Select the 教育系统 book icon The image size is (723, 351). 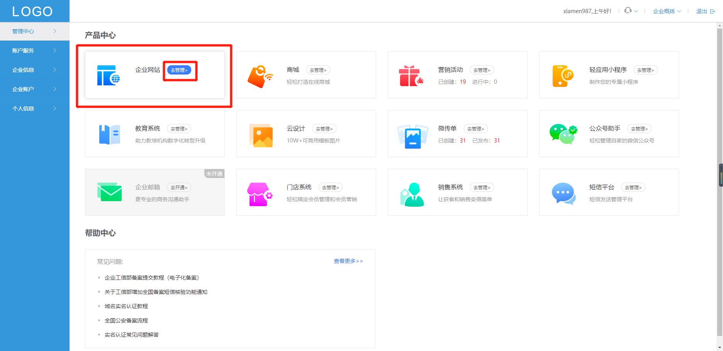(109, 134)
